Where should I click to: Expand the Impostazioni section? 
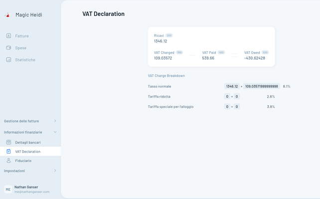click(x=55, y=171)
